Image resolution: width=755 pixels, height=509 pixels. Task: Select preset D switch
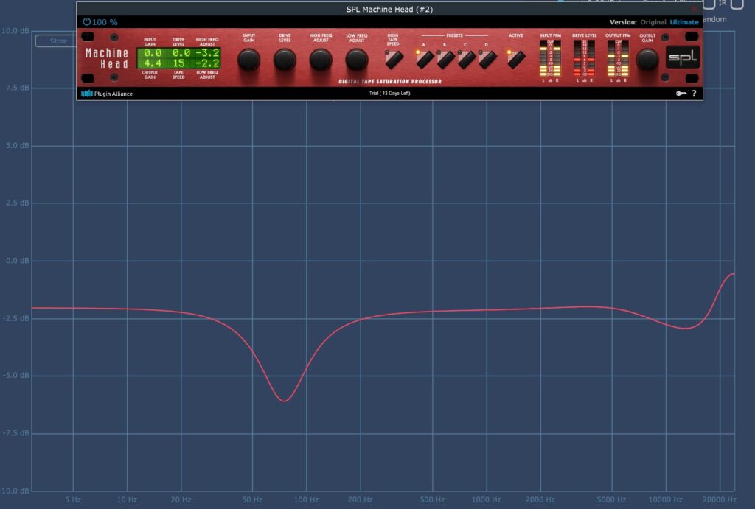point(487,60)
